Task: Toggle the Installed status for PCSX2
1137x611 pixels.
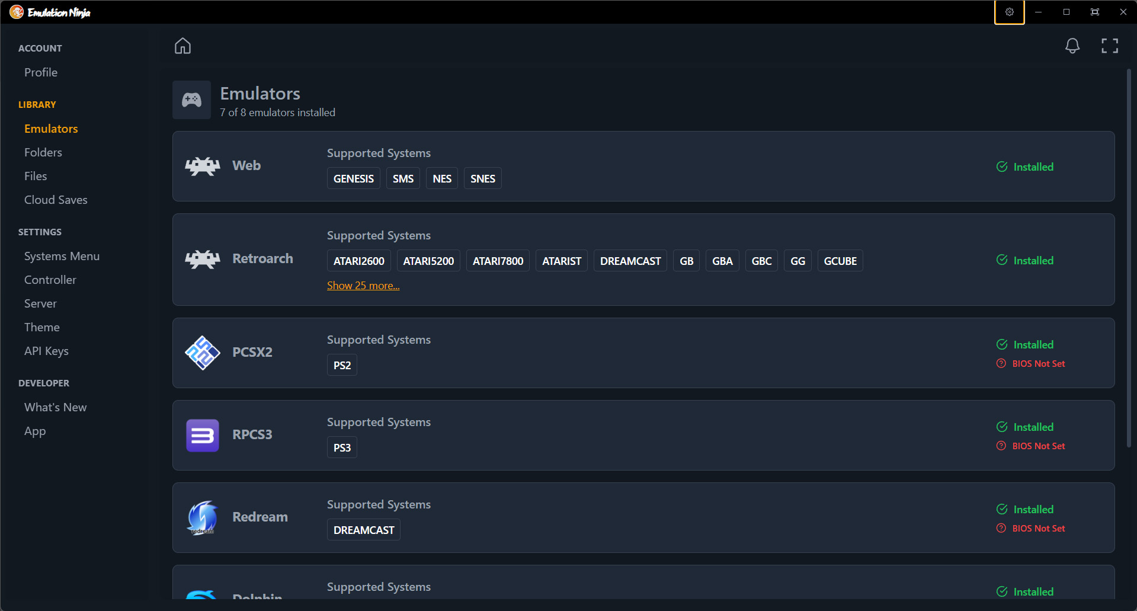Action: coord(1026,344)
